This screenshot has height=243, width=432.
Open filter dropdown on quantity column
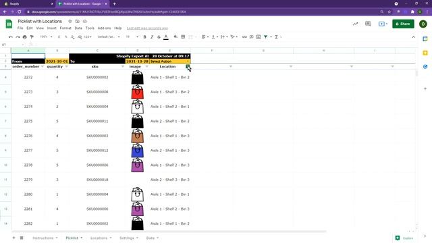[66, 67]
